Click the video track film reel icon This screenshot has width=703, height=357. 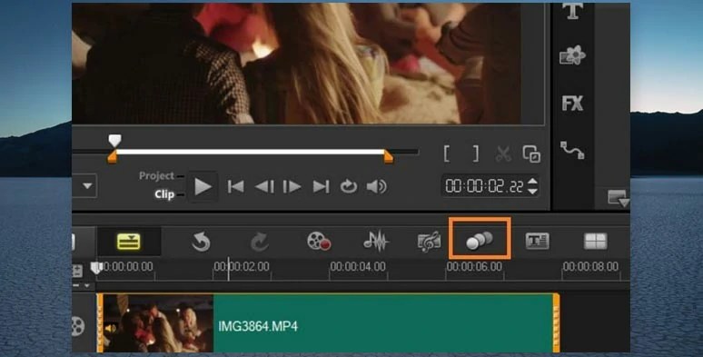coord(77,326)
